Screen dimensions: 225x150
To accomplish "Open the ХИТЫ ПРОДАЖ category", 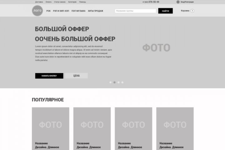I will [95, 11].
